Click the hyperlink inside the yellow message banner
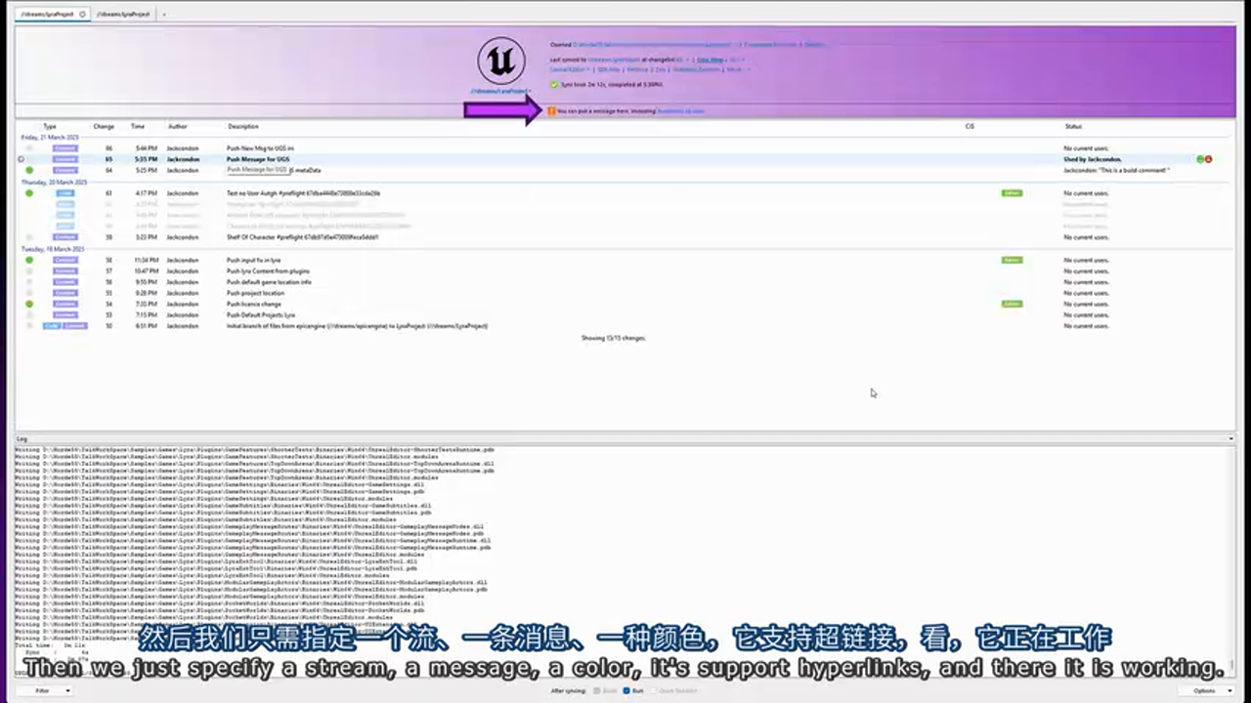The image size is (1251, 703). (681, 111)
